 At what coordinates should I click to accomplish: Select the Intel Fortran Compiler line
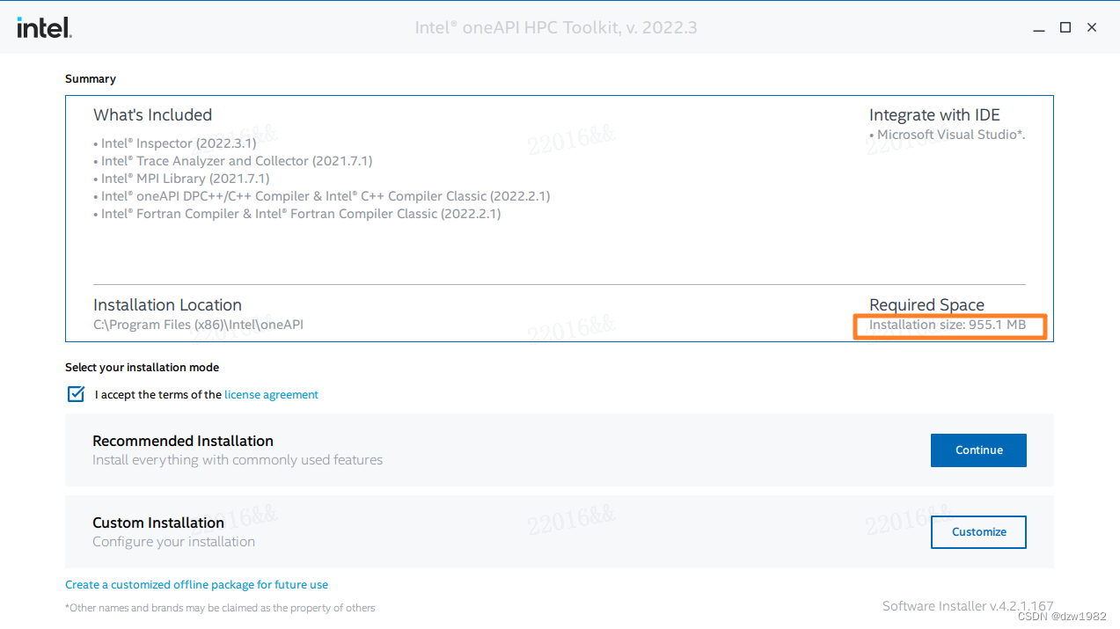point(297,214)
